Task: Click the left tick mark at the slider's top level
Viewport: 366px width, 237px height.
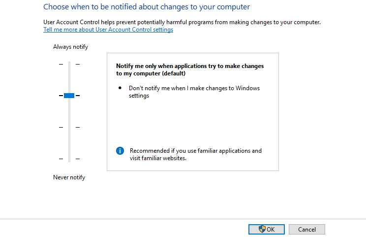Action: (x=61, y=64)
